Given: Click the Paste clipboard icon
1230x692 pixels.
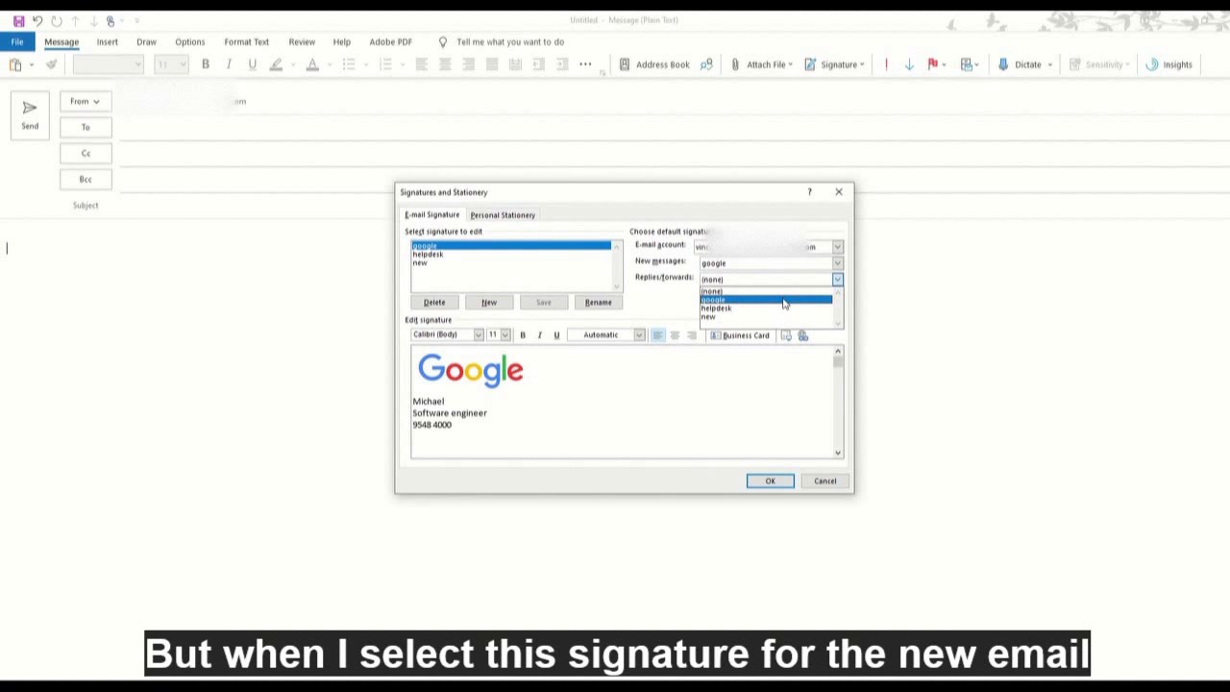Looking at the screenshot, I should pos(15,64).
